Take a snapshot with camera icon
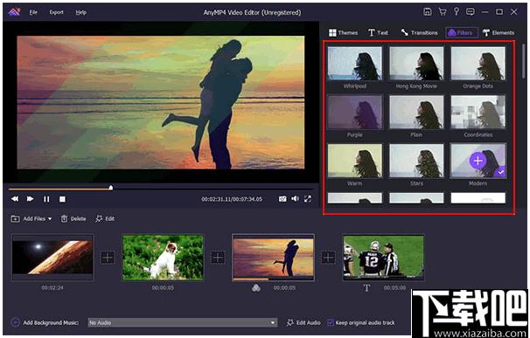 [x=282, y=199]
